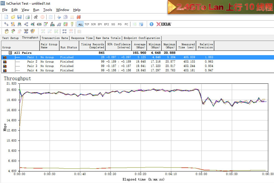Click the Average (Mbps) column header
274x183 pixels.
[x=139, y=46]
